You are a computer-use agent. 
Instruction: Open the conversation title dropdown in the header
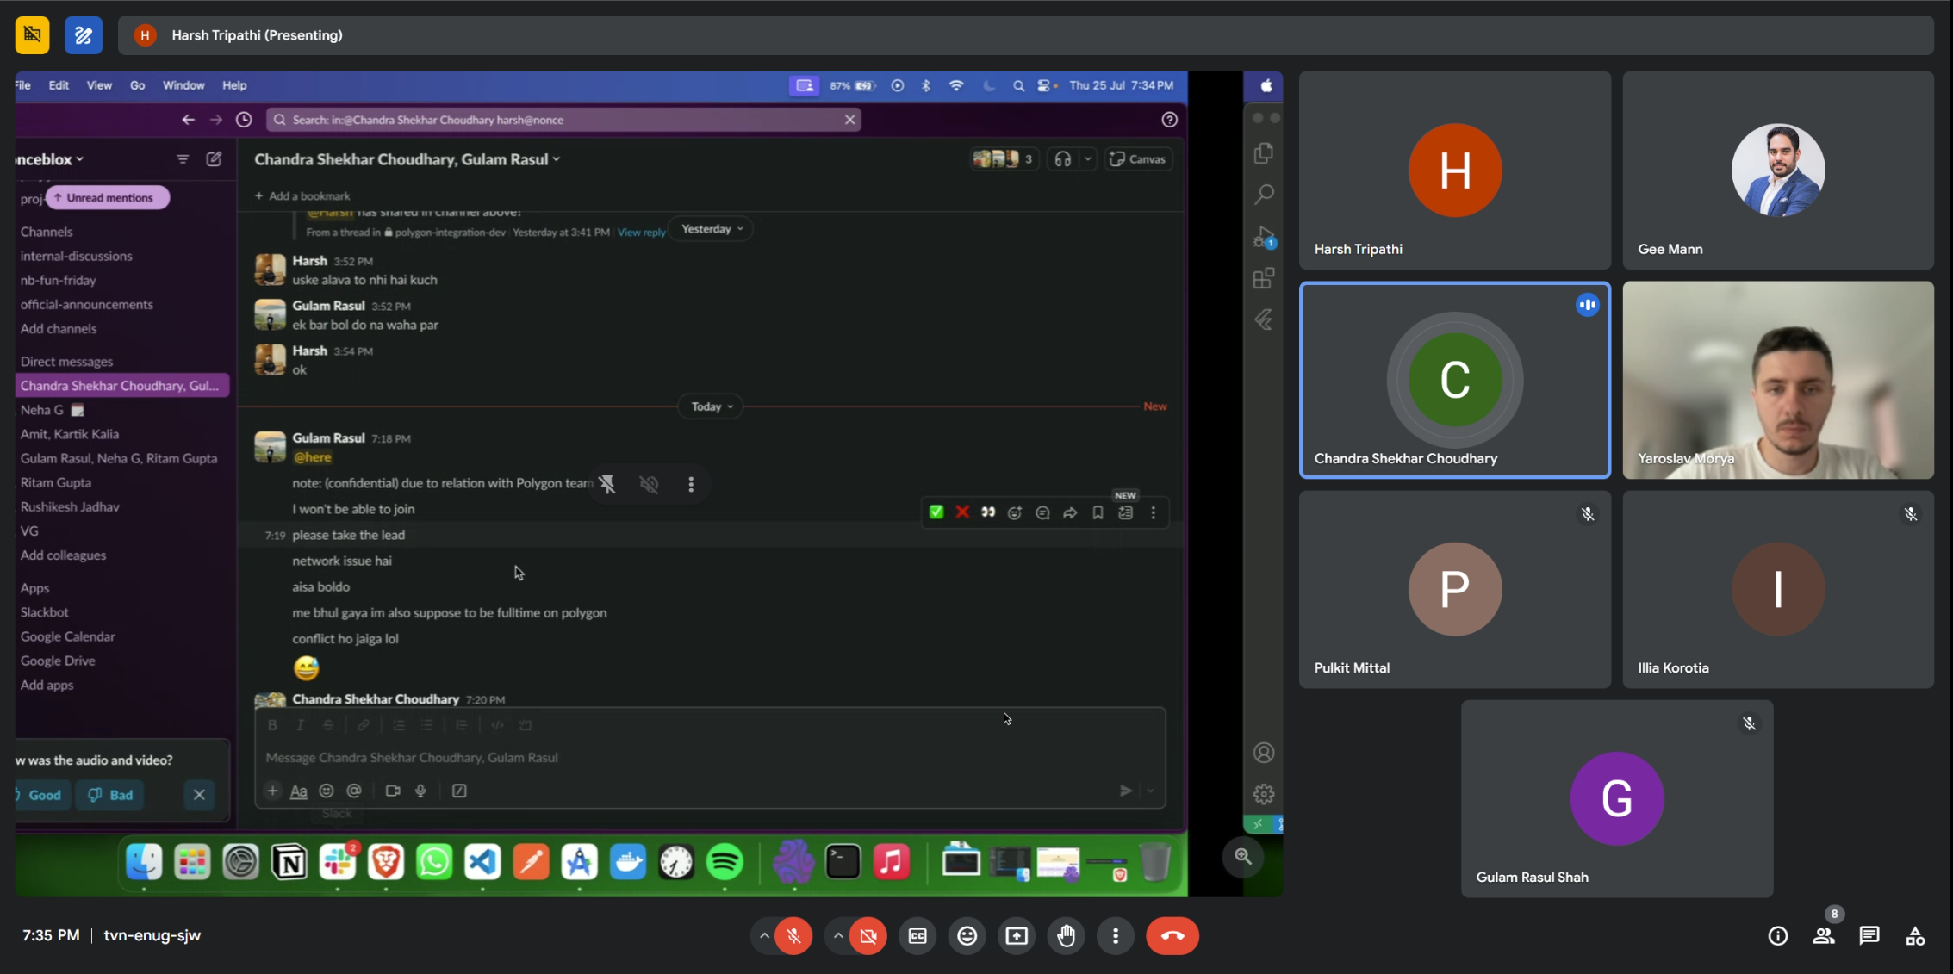point(407,159)
